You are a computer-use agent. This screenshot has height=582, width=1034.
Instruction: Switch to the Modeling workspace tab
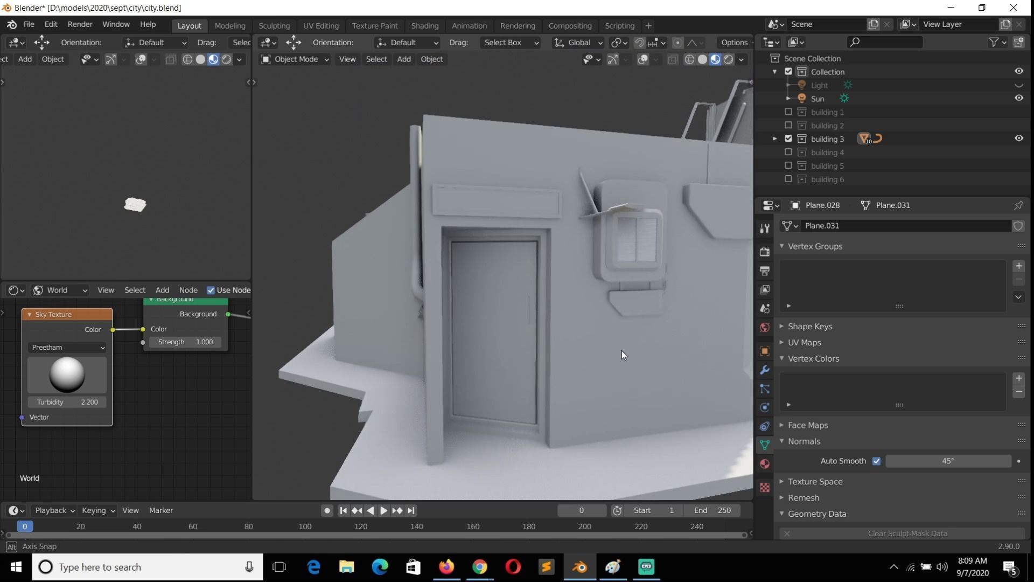(x=229, y=25)
